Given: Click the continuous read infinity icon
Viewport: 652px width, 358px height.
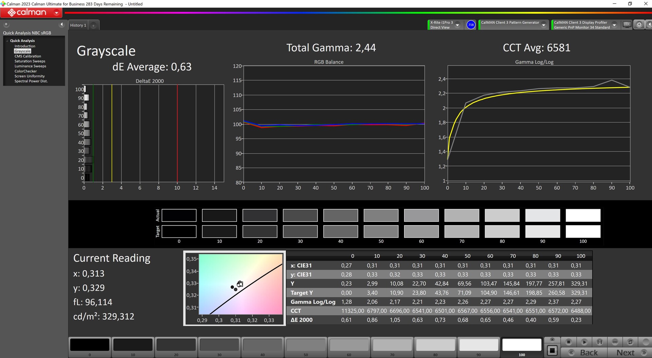Looking at the screenshot, I should (615, 342).
